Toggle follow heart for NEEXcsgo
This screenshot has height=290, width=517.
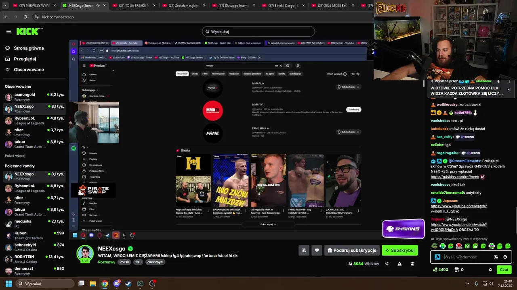pos(317,250)
